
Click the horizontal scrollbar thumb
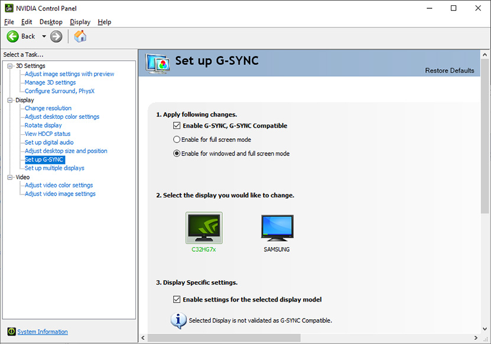(224, 337)
